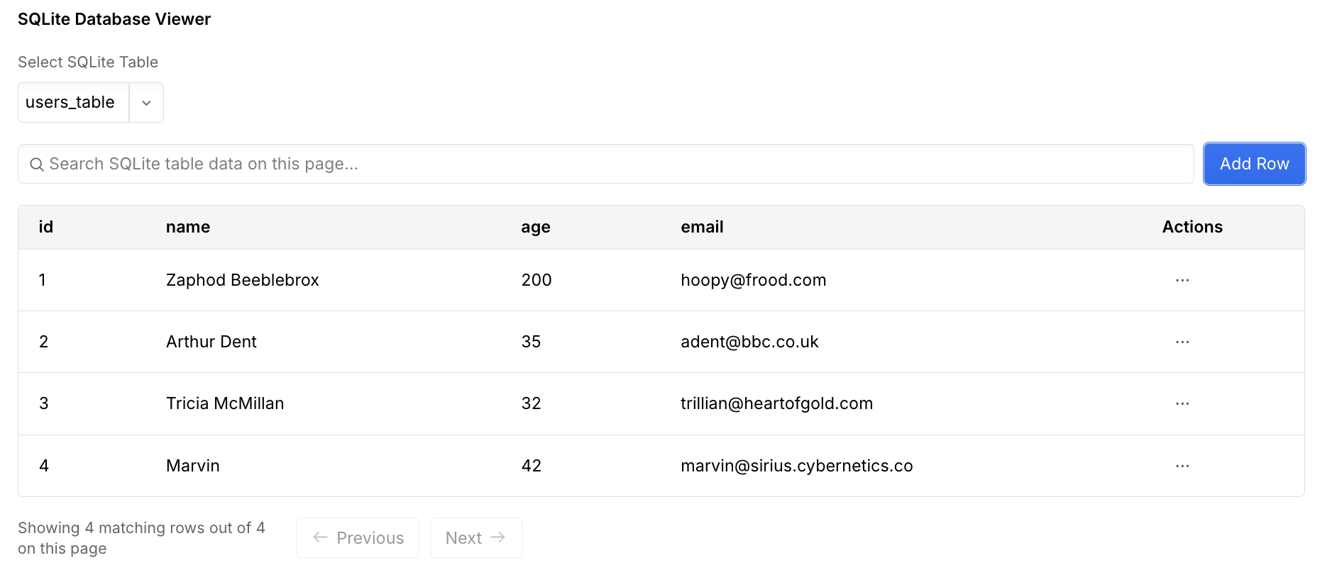
Task: Open the actions menu for Marvin
Action: tap(1182, 466)
